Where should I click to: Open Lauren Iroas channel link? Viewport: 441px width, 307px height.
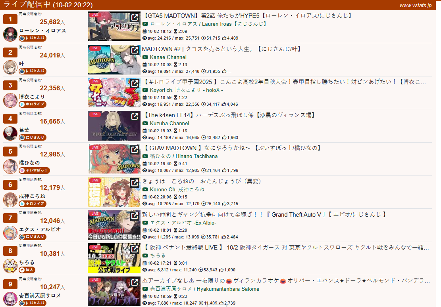(208, 24)
